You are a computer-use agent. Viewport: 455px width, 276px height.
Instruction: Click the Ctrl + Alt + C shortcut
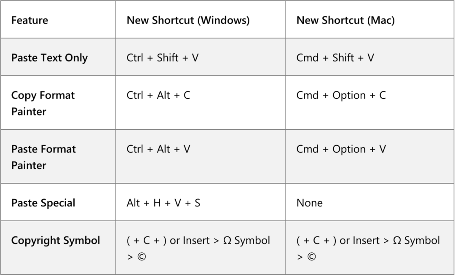click(x=158, y=95)
